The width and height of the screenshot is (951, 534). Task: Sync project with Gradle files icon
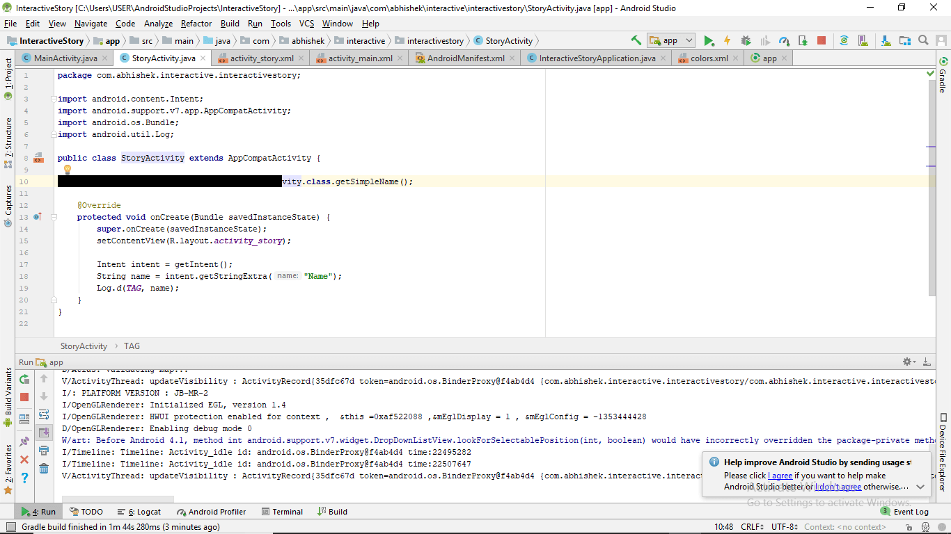[x=844, y=40]
